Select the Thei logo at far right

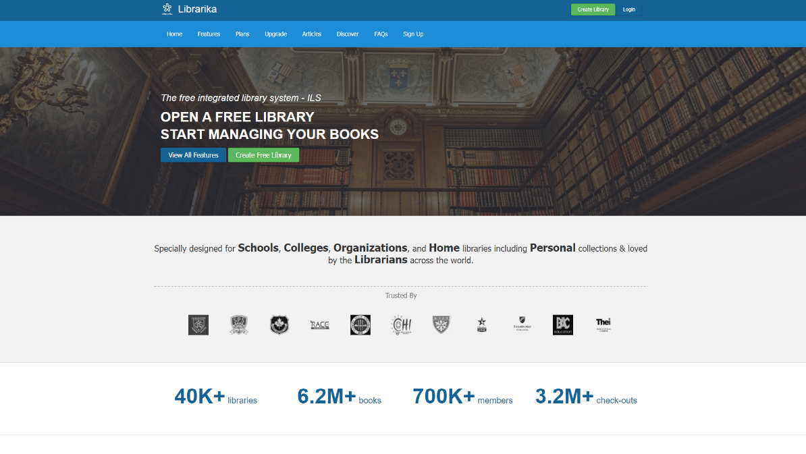(603, 324)
